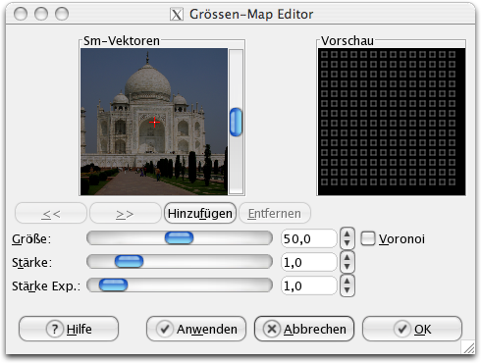Click the Taj Mahal image in Sm-Vektoren
The height and width of the screenshot is (363, 481).
(x=154, y=122)
